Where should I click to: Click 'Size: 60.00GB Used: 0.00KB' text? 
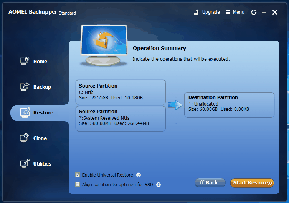219,109
